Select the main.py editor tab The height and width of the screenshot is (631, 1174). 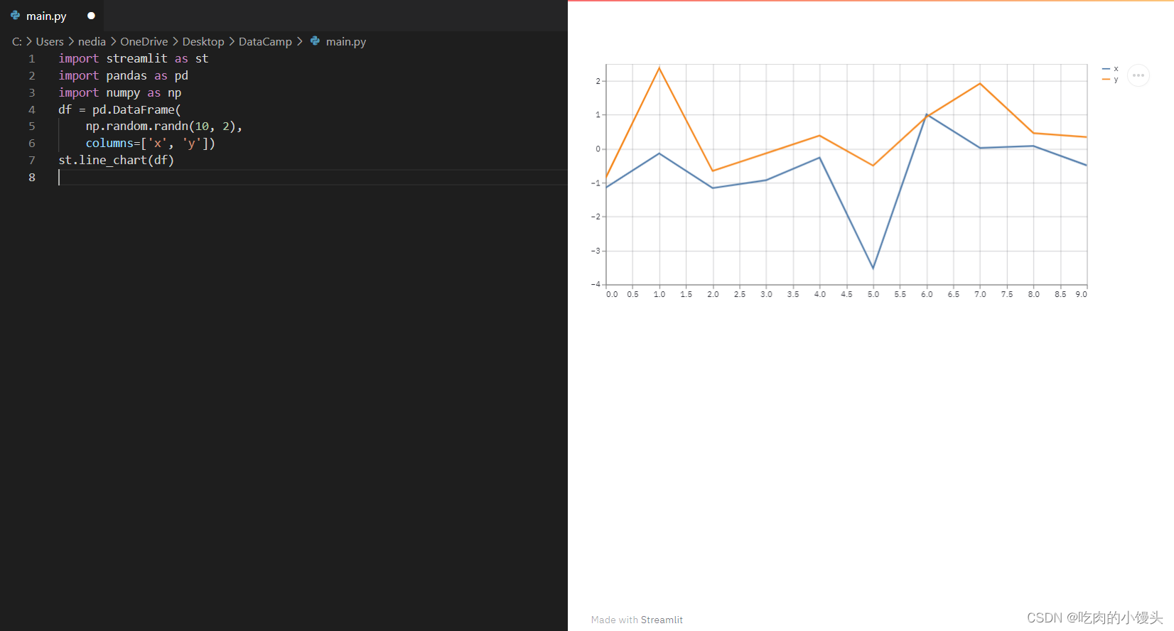(52, 16)
